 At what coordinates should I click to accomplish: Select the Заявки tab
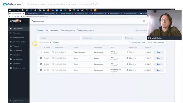(x=40, y=30)
